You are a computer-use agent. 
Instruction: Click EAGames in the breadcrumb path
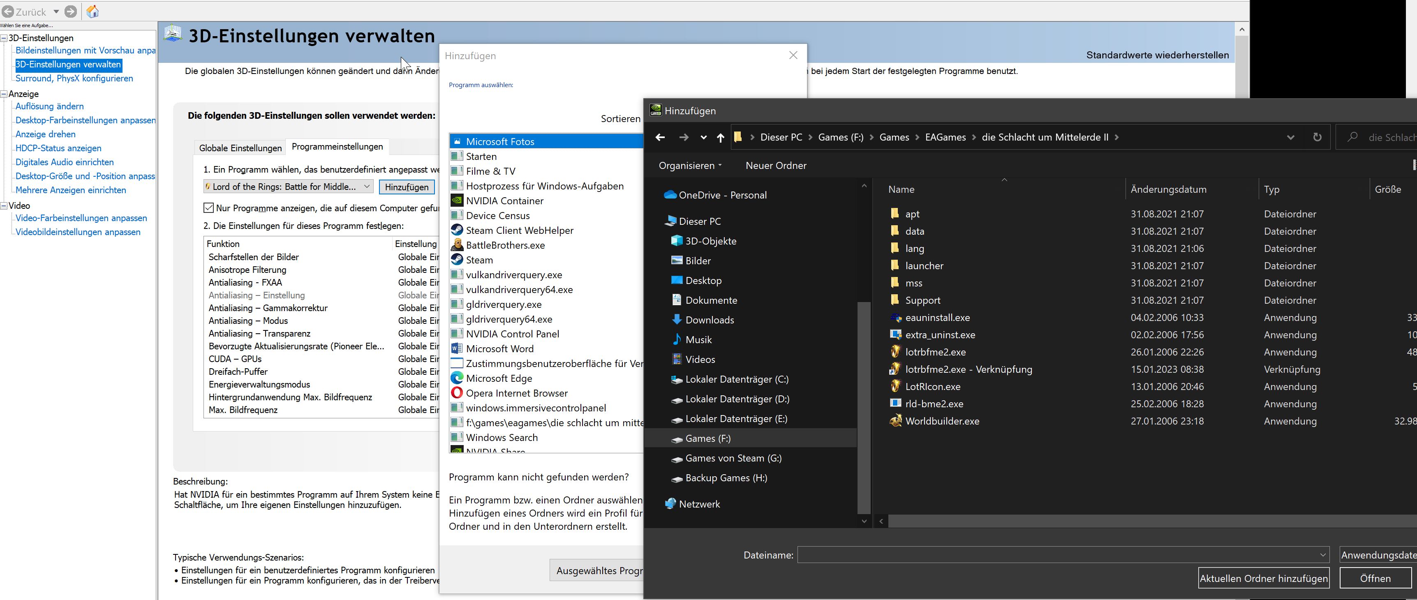point(945,138)
